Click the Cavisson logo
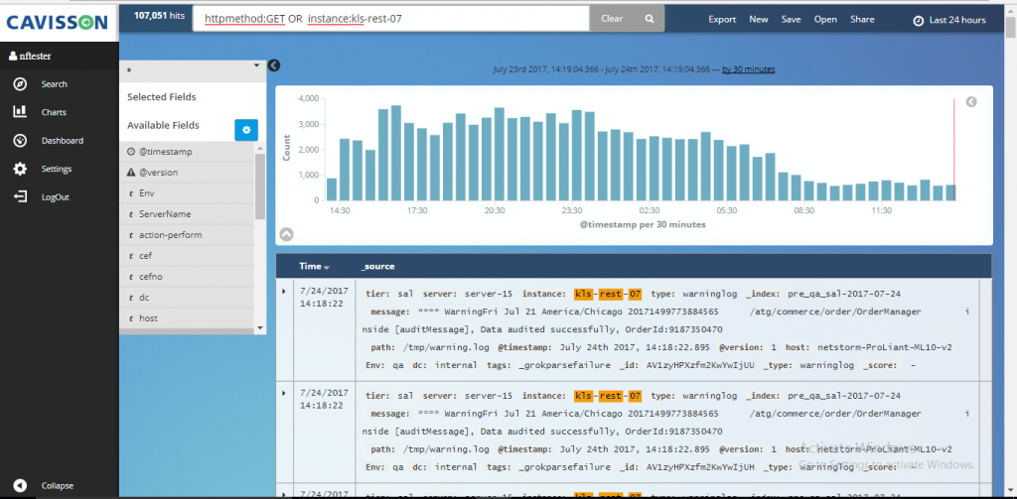The width and height of the screenshot is (1017, 499). pos(57,23)
